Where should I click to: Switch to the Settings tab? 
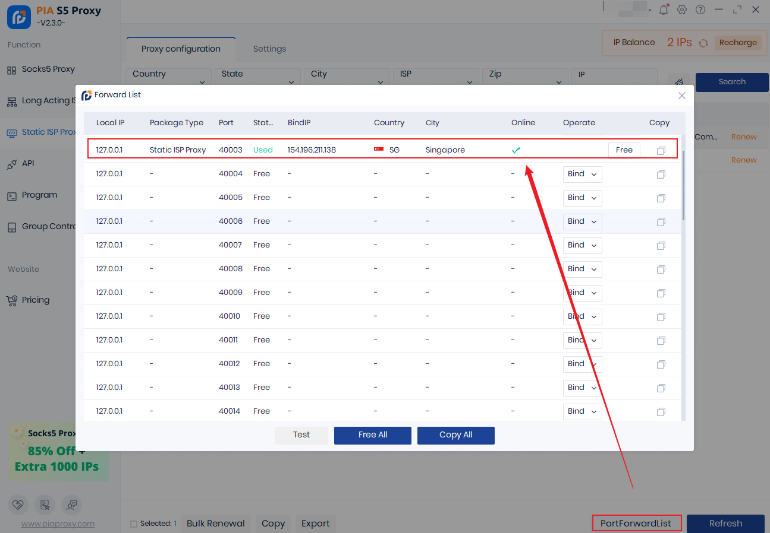(x=269, y=49)
